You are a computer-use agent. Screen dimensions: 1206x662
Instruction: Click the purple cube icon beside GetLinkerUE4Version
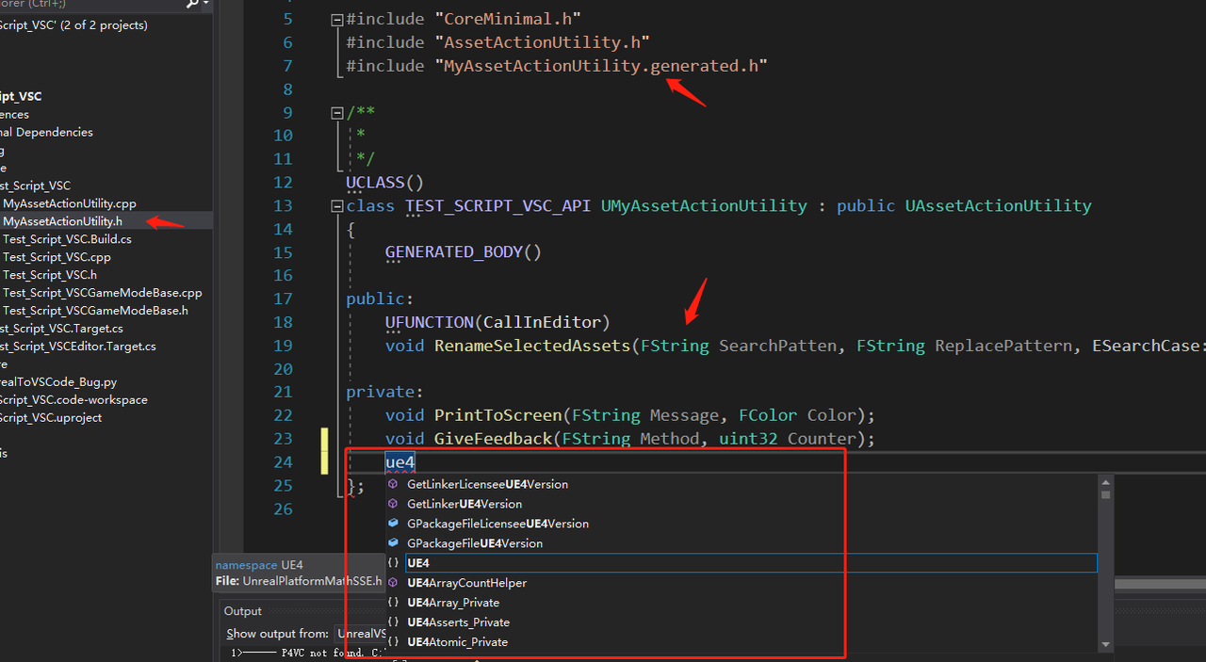pos(393,504)
